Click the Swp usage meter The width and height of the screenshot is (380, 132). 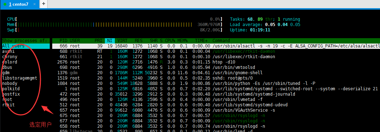(115, 30)
